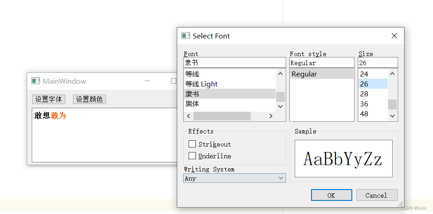Select 等线 Light font
The height and width of the screenshot is (214, 433).
(230, 84)
